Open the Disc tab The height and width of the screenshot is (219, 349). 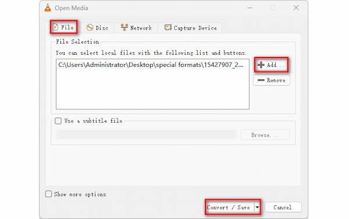click(x=98, y=28)
